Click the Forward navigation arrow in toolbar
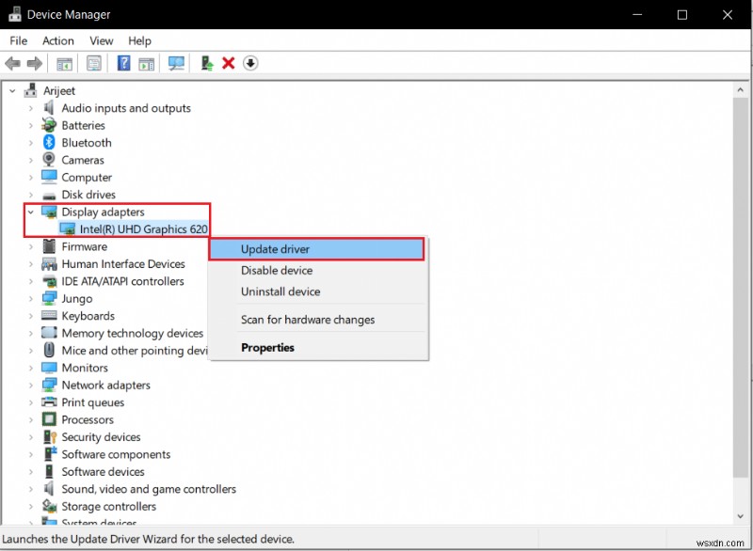This screenshot has height=551, width=753. pos(34,63)
